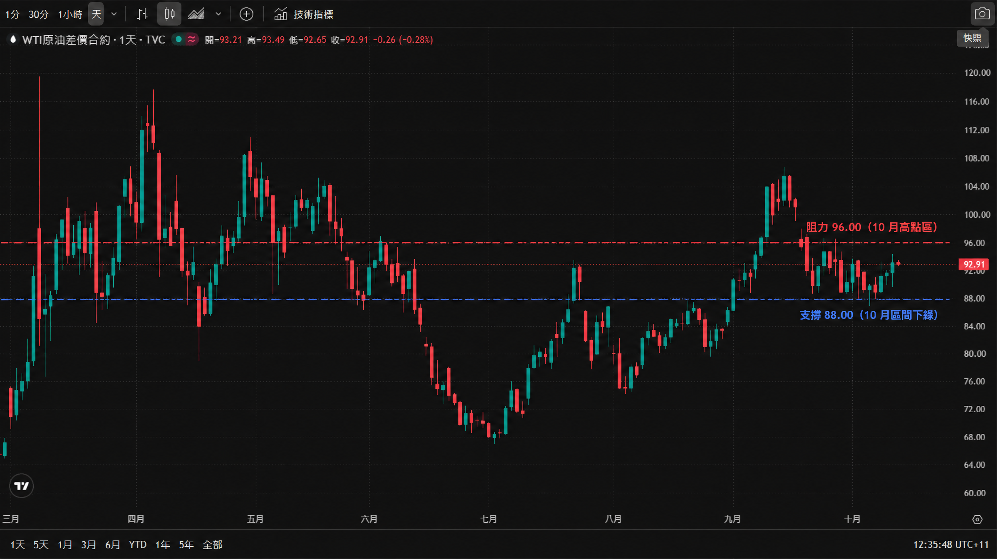Viewport: 997px width, 559px height.
Task: Set range to 1月
Action: (x=65, y=545)
